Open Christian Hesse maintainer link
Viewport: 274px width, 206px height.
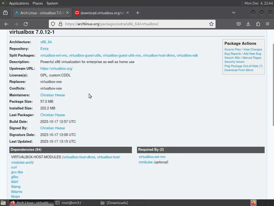click(53, 95)
